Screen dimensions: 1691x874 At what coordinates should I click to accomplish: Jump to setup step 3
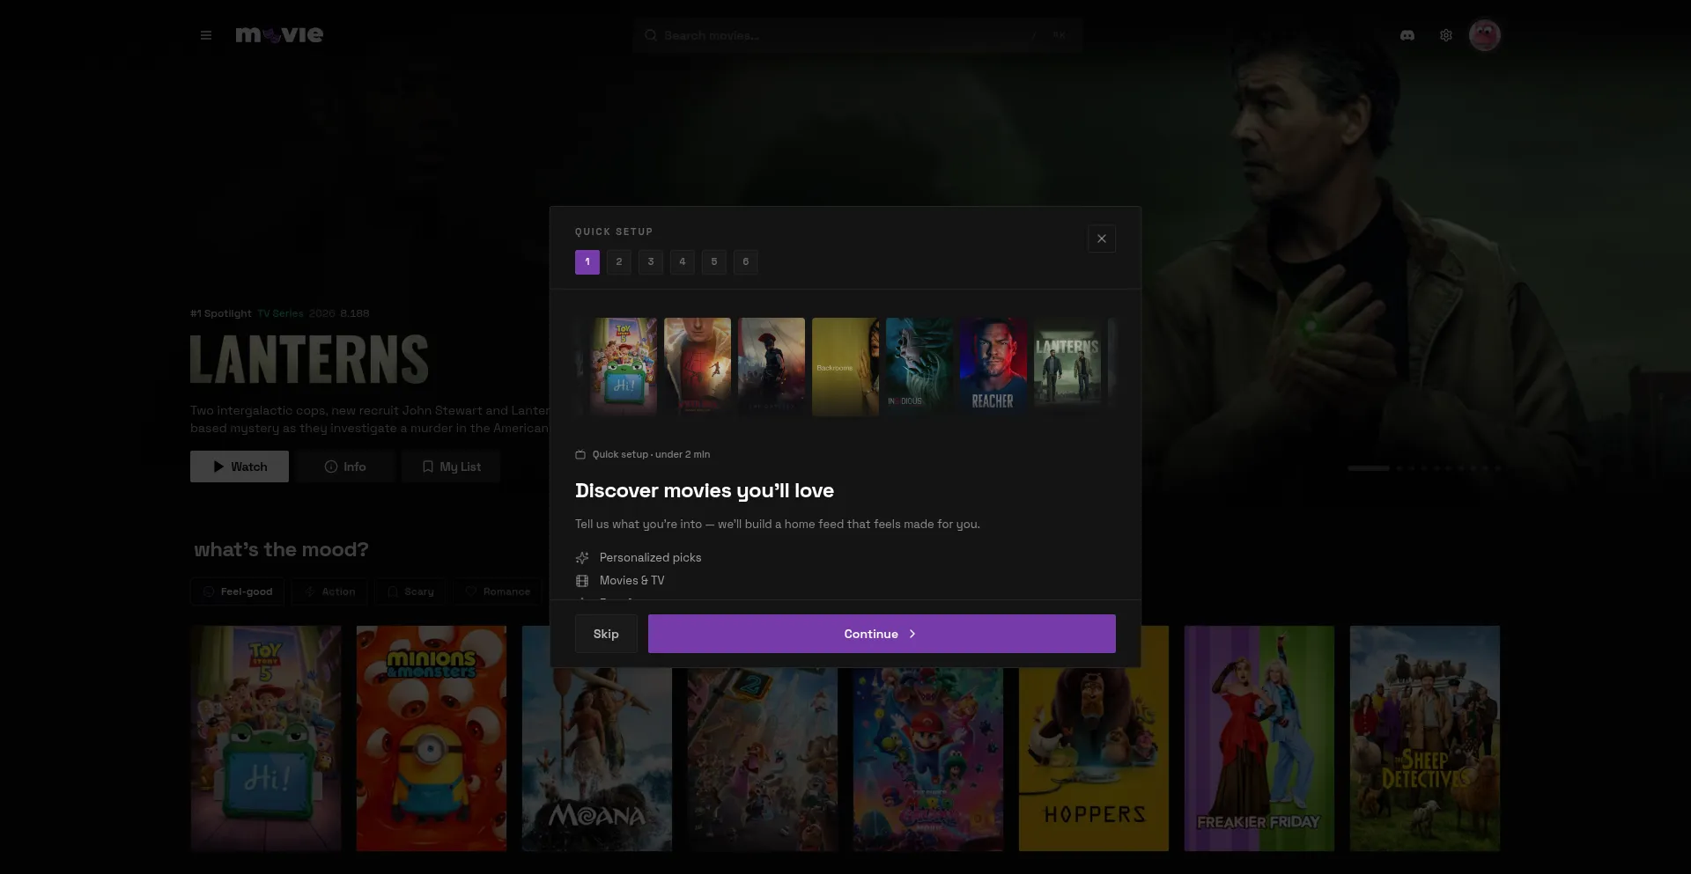coord(651,262)
